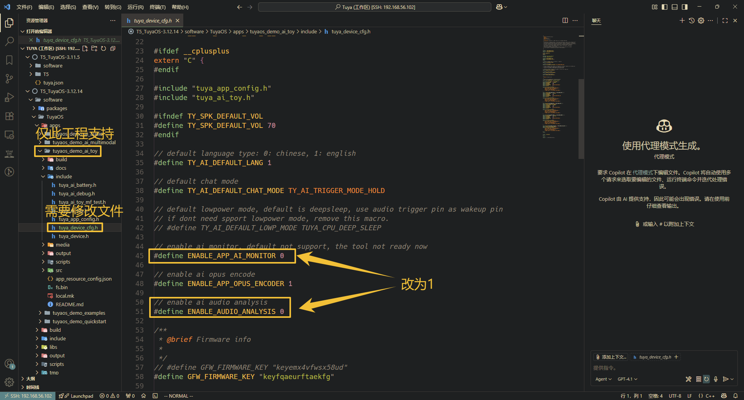Open the File menu

(x=24, y=7)
